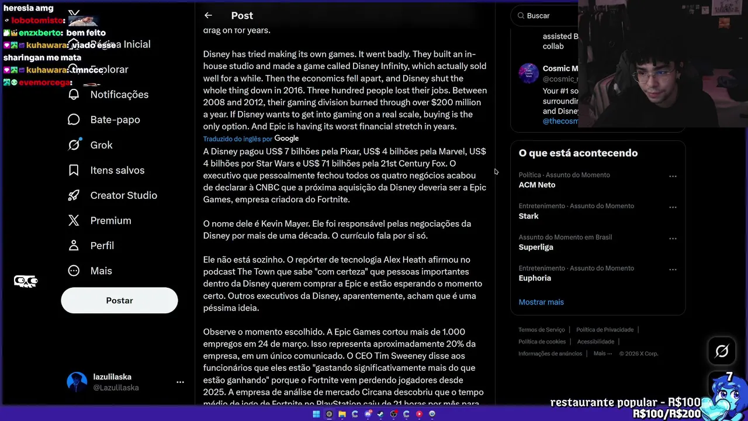The image size is (748, 421).
Task: Open lazulilaska account avatar
Action: (x=77, y=382)
